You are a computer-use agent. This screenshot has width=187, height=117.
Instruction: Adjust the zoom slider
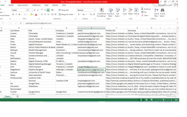(163, 100)
